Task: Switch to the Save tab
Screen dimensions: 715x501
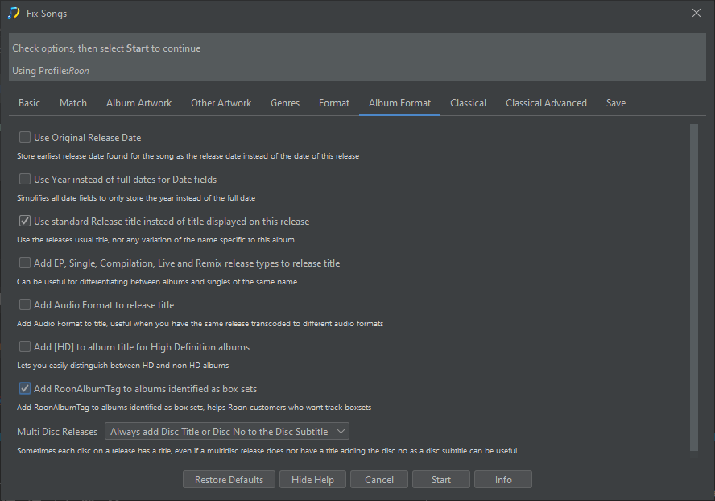Action: click(616, 103)
